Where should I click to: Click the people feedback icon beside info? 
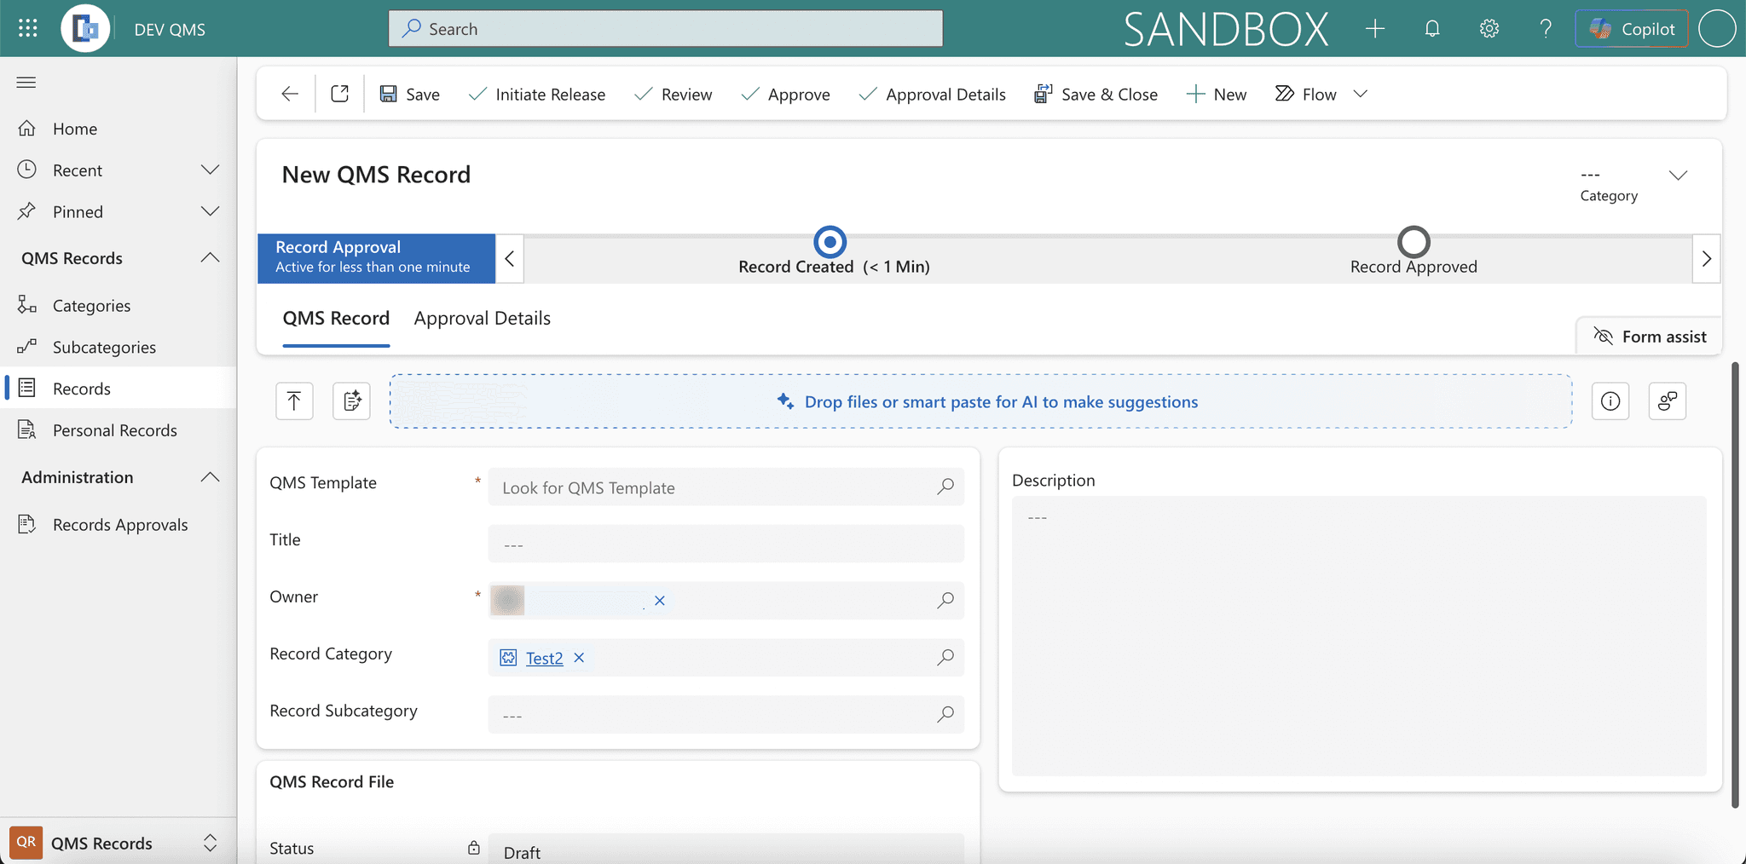[x=1668, y=400]
